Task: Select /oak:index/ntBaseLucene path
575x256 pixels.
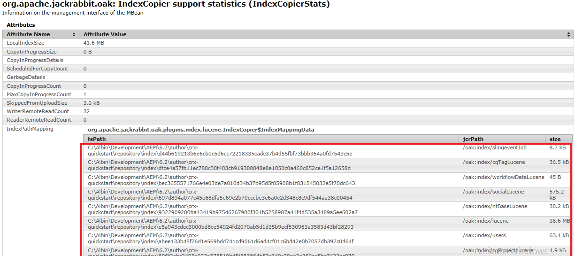Action: 495,206
